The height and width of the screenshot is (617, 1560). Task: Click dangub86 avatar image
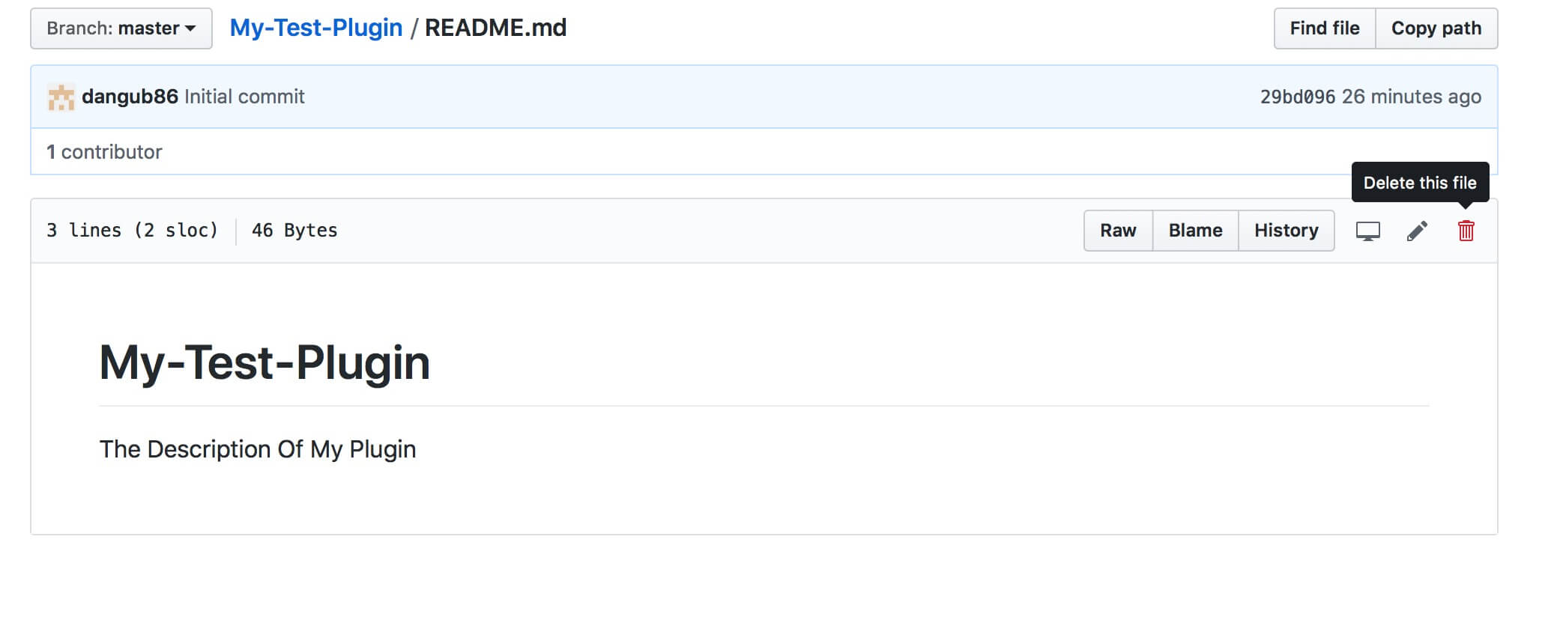pyautogui.click(x=61, y=97)
